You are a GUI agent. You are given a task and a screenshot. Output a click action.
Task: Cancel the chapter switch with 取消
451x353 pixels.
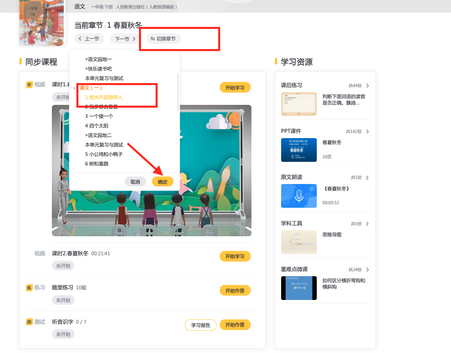pyautogui.click(x=135, y=182)
